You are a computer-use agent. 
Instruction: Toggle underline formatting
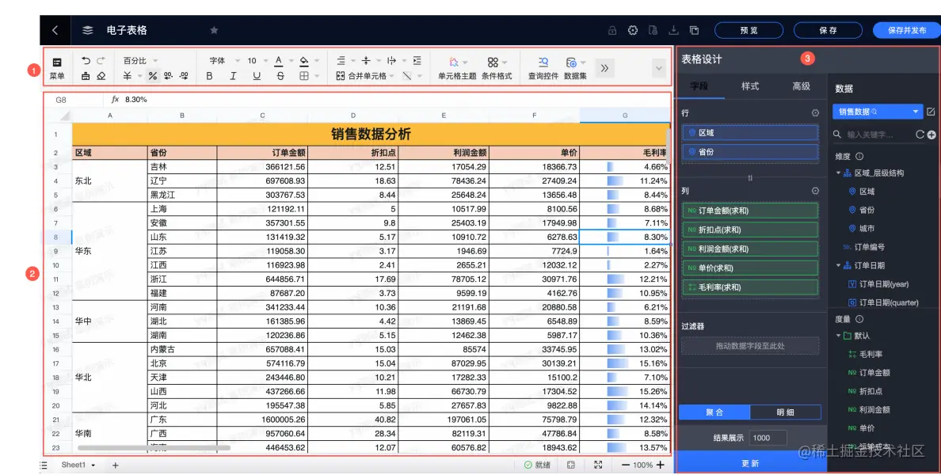(257, 76)
